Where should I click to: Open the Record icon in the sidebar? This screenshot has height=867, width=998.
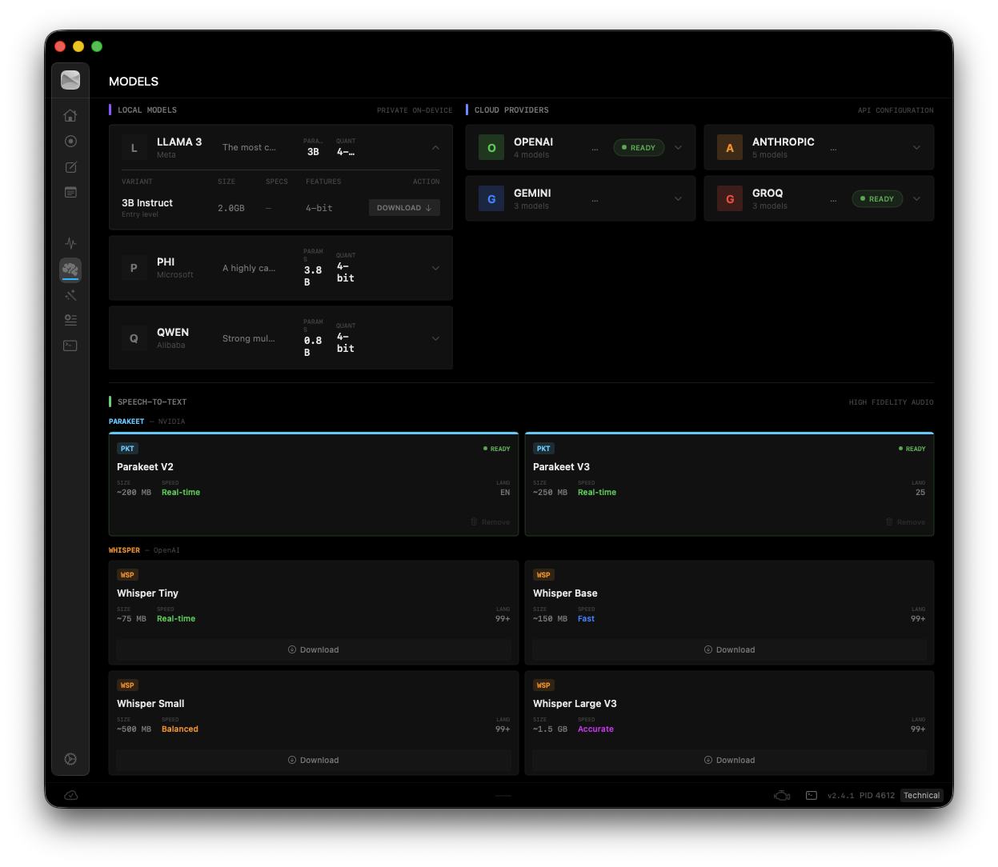pos(70,141)
